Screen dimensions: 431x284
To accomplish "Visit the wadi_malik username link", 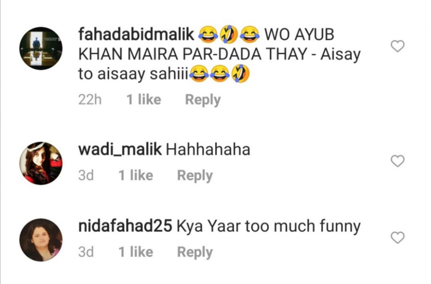I will pyautogui.click(x=120, y=149).
